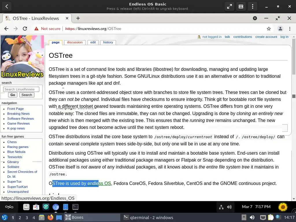Screen dimensions: 296x222
Task: Open the documents app in Endless taskbar
Action: pyautogui.click(x=66, y=207)
